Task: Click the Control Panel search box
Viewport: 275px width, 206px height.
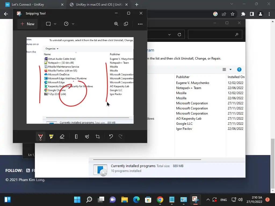Action: (215, 35)
